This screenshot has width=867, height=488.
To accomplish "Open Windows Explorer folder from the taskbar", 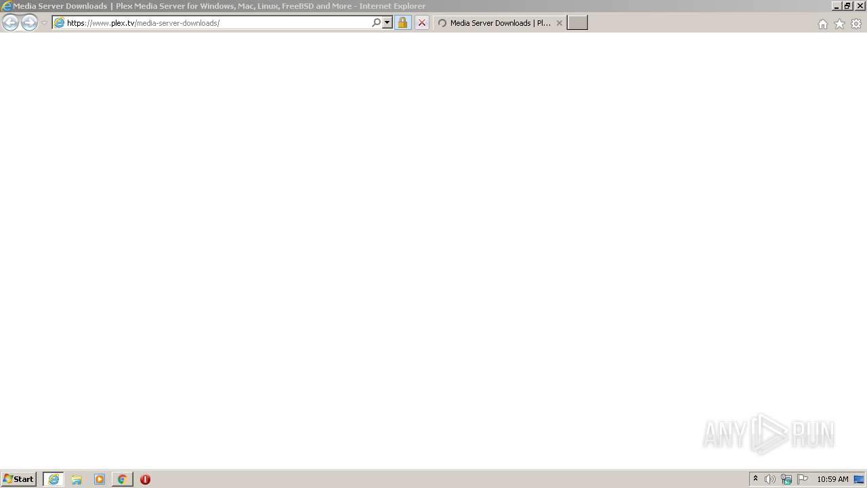I will [77, 479].
